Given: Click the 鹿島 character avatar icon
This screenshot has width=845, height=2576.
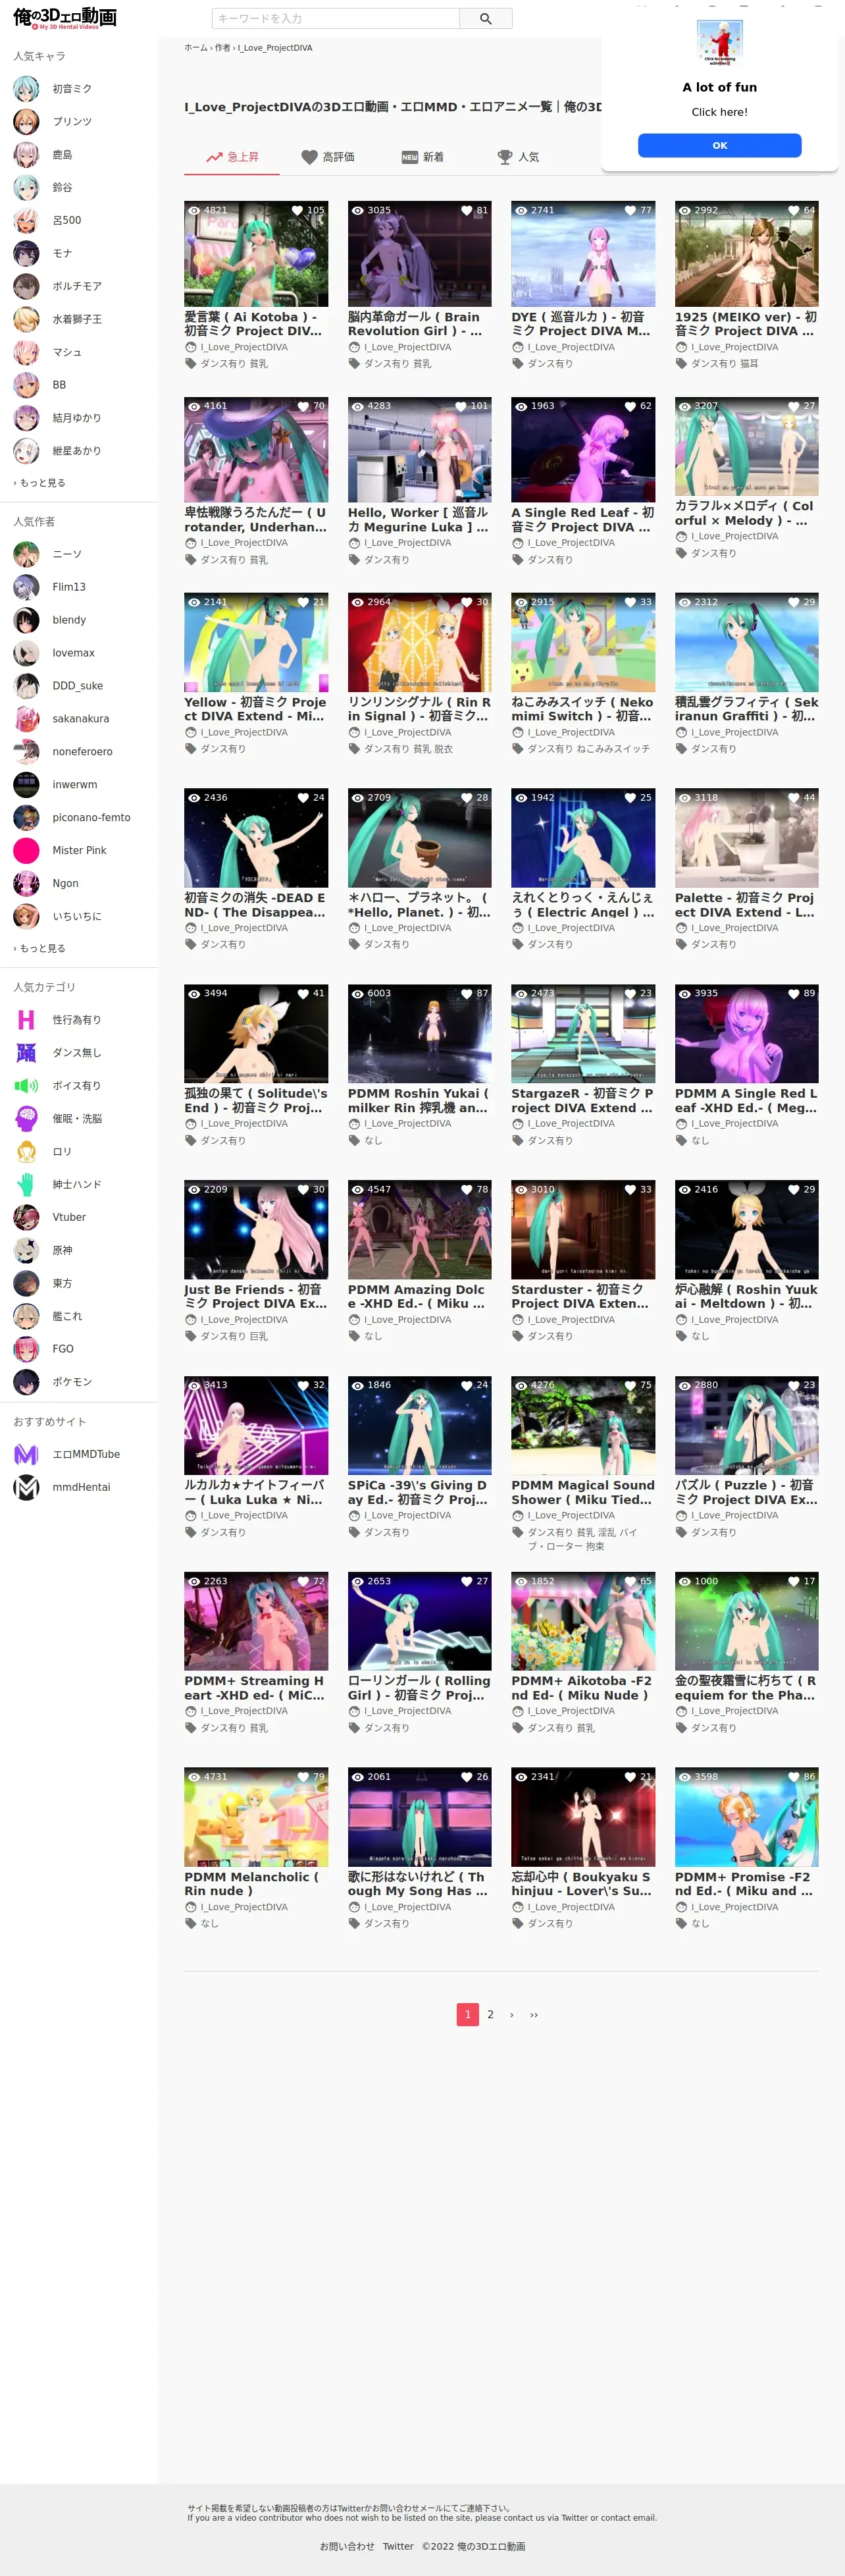Looking at the screenshot, I should pyautogui.click(x=26, y=155).
